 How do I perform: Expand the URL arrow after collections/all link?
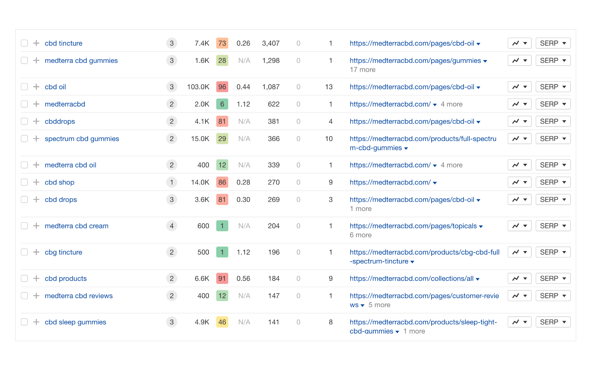pos(478,279)
